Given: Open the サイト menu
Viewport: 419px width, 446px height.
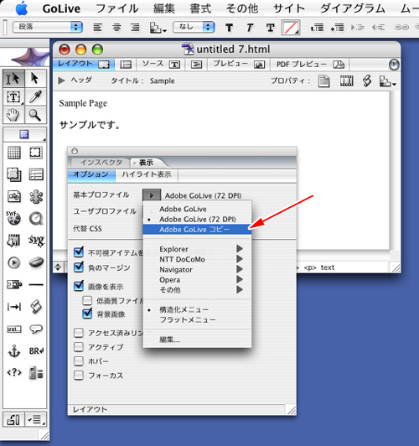Looking at the screenshot, I should tap(289, 8).
